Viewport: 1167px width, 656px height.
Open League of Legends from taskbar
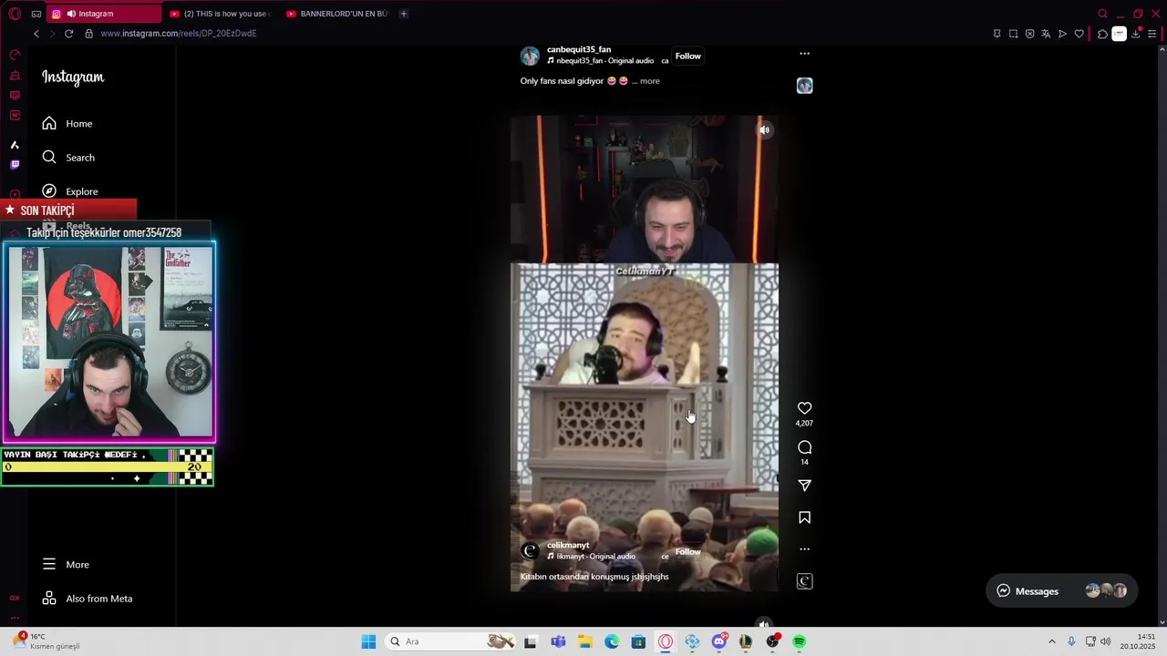point(746,641)
